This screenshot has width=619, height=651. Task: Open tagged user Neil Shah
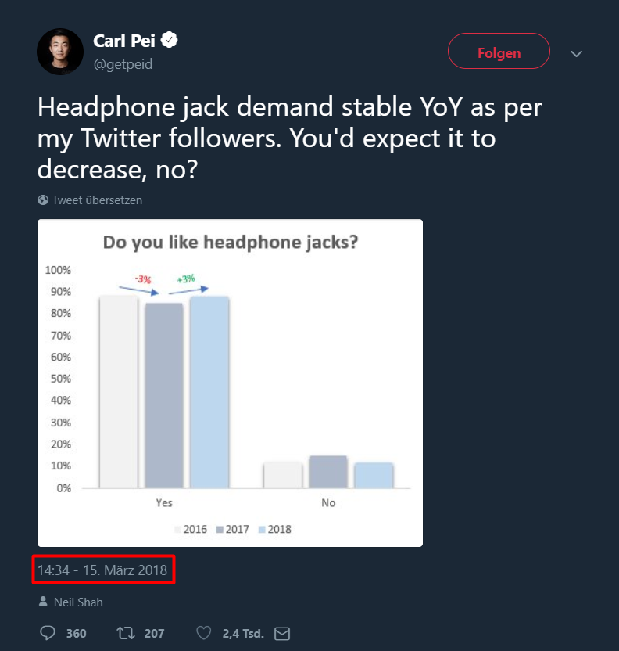78,602
